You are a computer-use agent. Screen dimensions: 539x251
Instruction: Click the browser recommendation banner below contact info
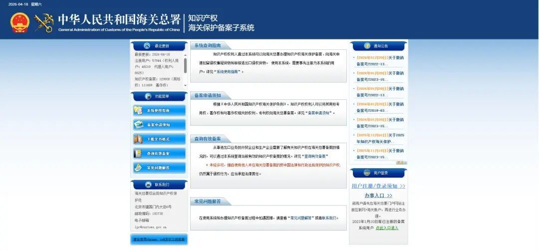159,240
